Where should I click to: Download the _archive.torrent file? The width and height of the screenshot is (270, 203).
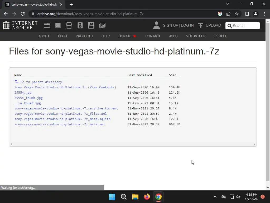[66, 108]
